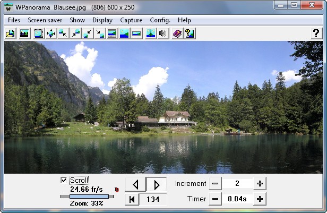Open the Help menu
327x213 pixels.
point(184,20)
